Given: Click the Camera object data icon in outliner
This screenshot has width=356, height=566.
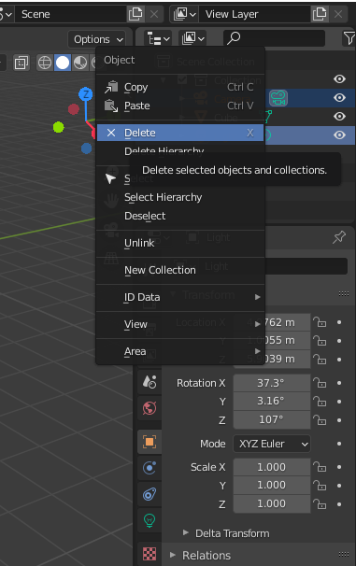Looking at the screenshot, I should click(x=278, y=98).
